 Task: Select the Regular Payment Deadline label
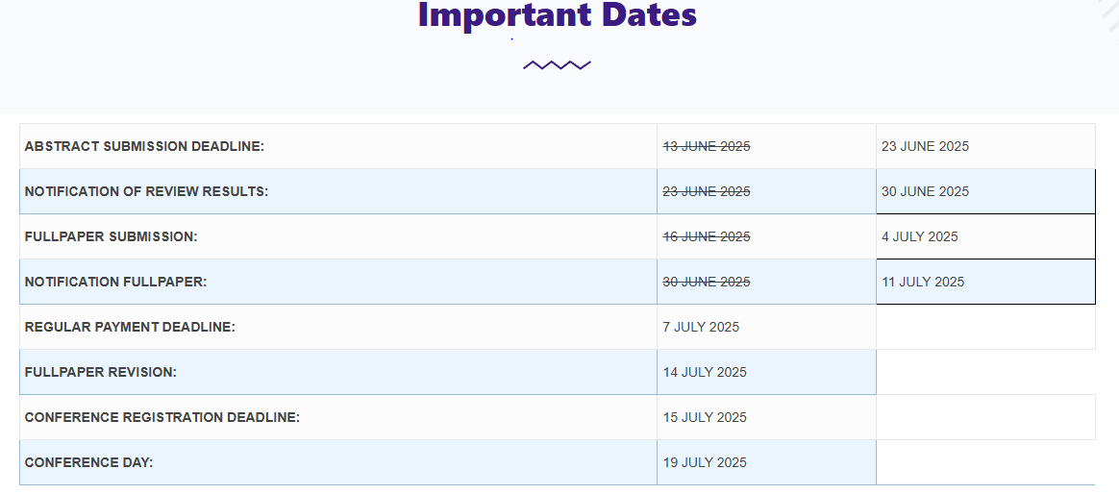coord(130,327)
